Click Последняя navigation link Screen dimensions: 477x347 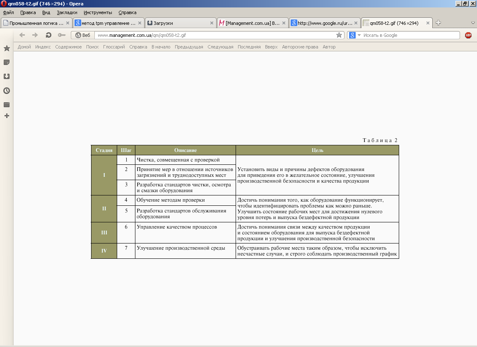(249, 47)
